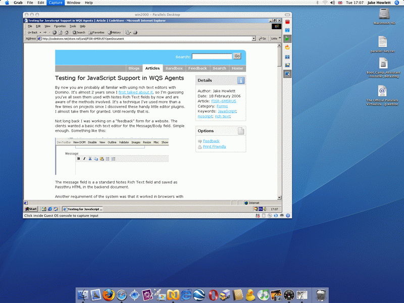Click the Go button beside Search

pyautogui.click(x=237, y=57)
